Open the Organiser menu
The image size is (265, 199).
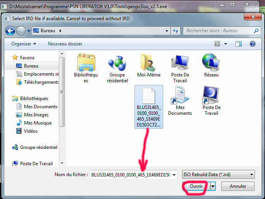[x=24, y=44]
